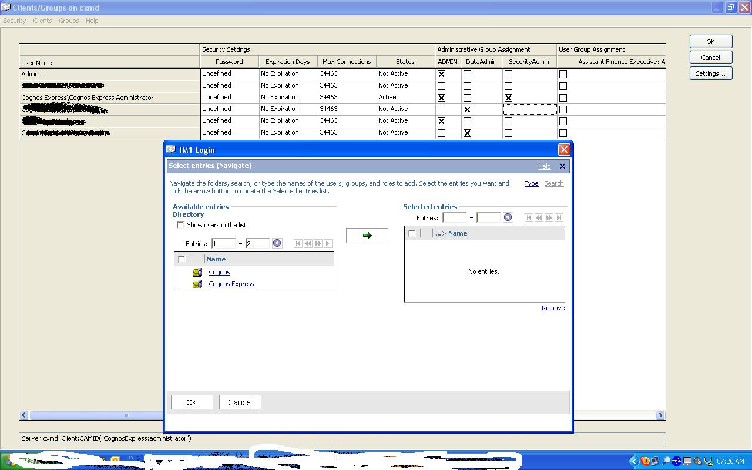Click last-page icon under Selected entries
The height and width of the screenshot is (470, 752).
point(559,217)
